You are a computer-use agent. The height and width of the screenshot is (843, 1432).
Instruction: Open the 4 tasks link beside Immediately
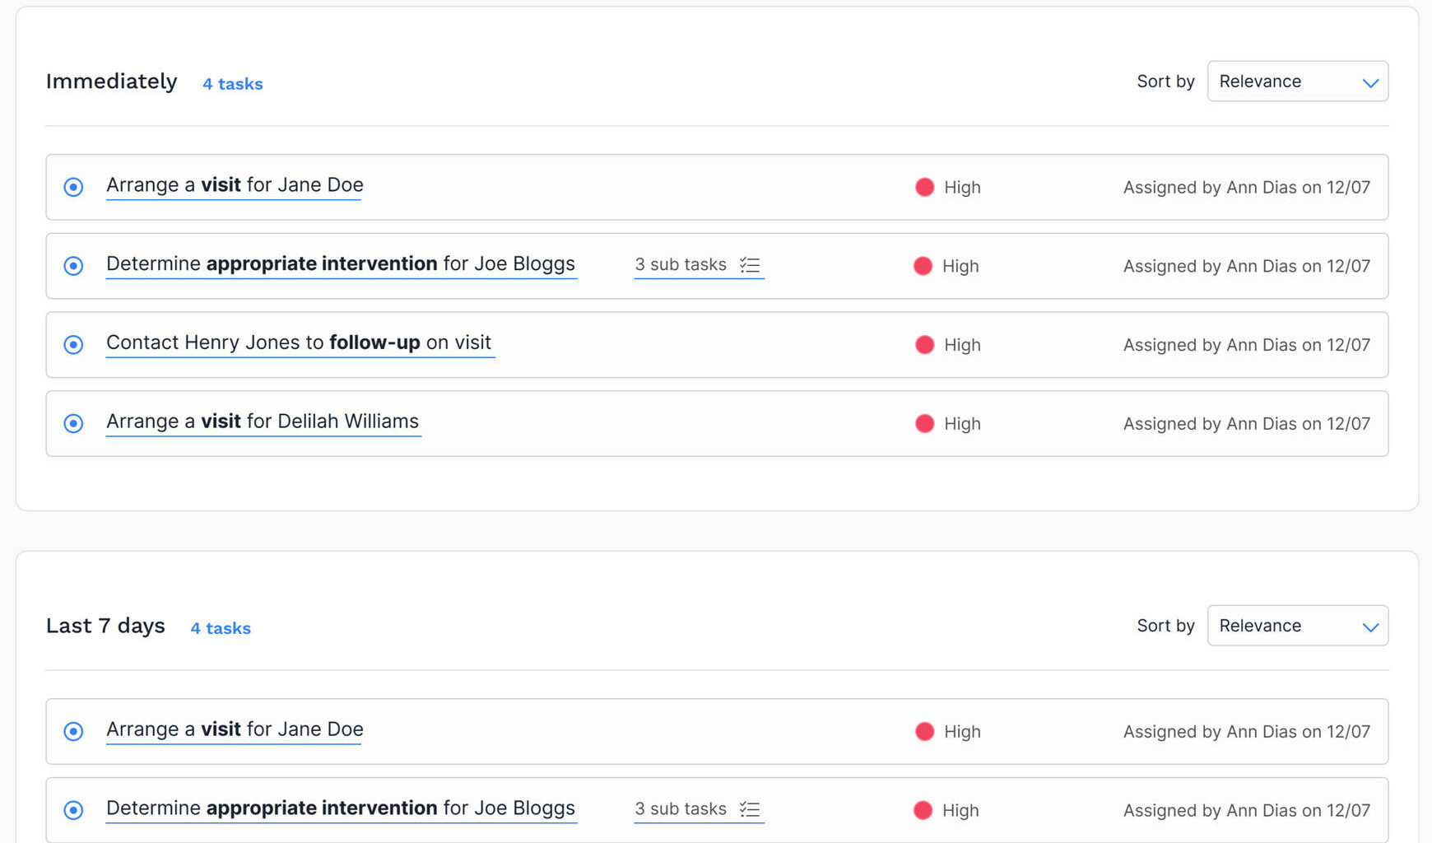point(232,83)
